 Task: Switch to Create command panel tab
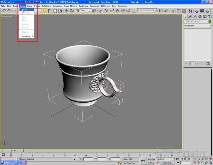coord(185,17)
